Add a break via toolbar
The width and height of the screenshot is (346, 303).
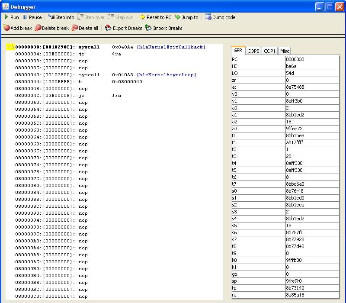18,28
